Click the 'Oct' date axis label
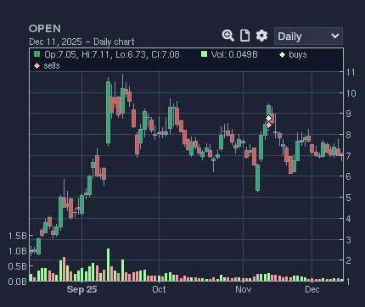The image size is (365, 307). click(x=159, y=289)
